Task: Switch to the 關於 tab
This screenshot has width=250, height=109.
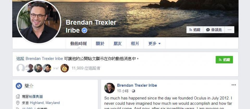Action: tap(100, 43)
